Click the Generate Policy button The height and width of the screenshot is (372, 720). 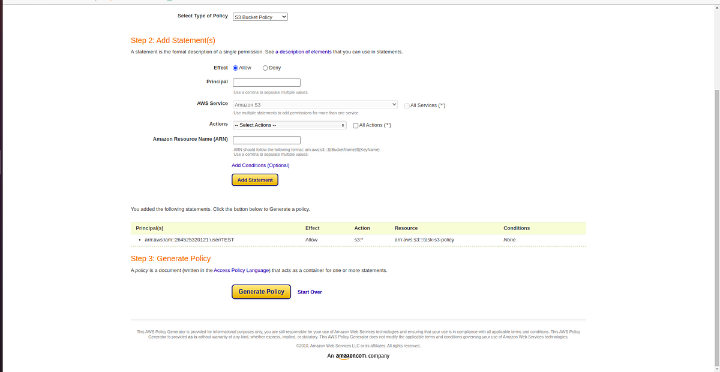[x=261, y=292]
